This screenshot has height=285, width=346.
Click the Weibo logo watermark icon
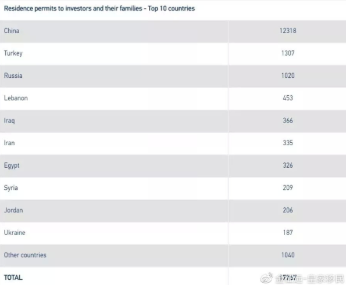267,278
